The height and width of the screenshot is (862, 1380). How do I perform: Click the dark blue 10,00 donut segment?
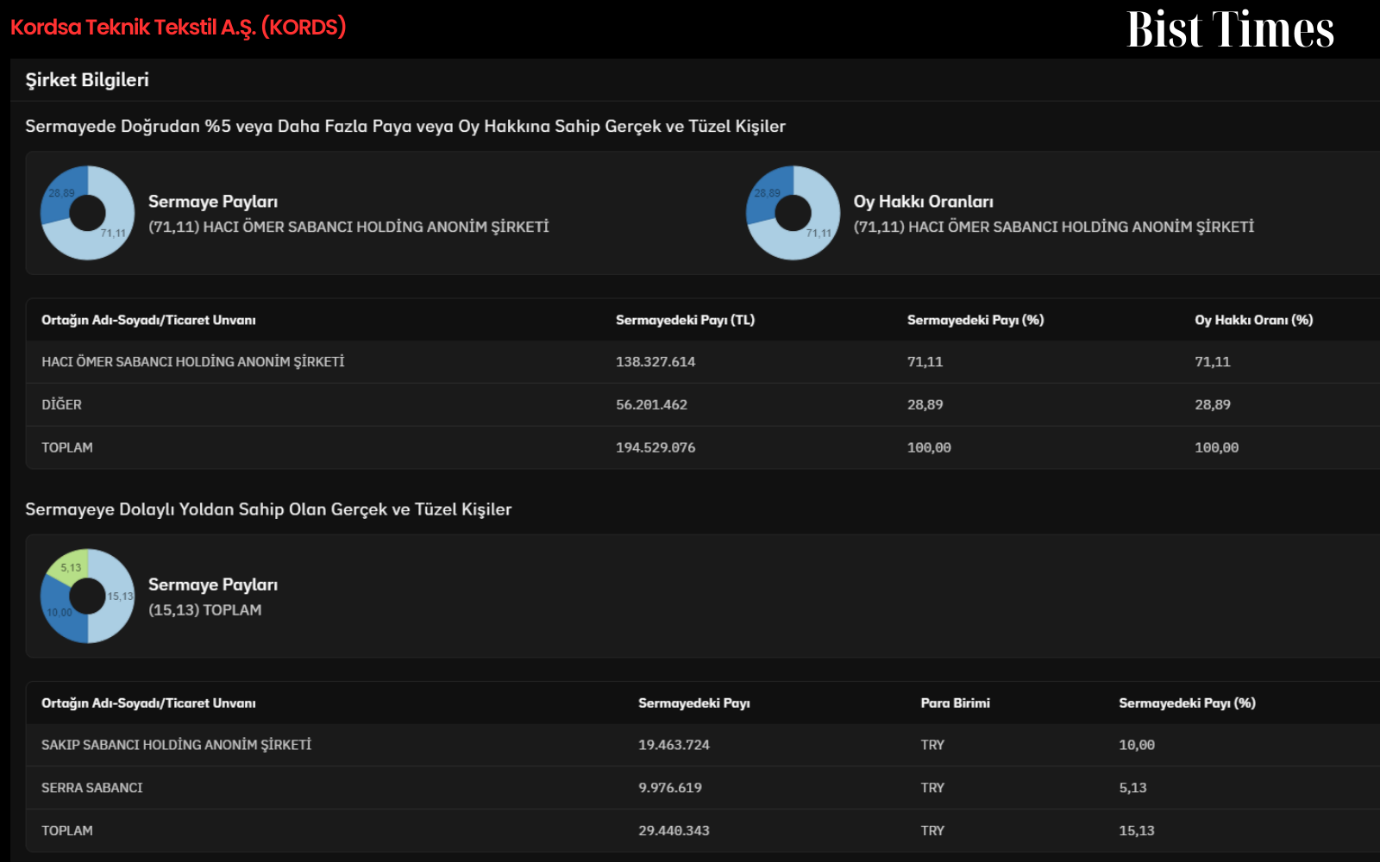(x=60, y=612)
